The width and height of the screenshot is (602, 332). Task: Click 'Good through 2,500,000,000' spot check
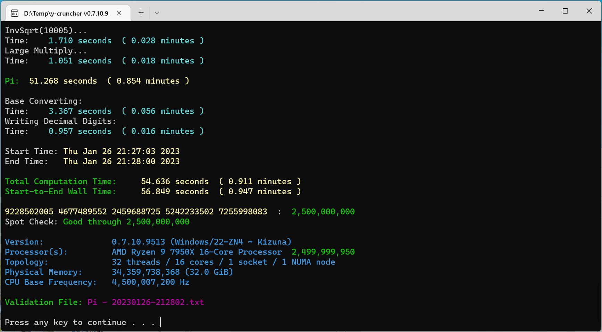126,222
